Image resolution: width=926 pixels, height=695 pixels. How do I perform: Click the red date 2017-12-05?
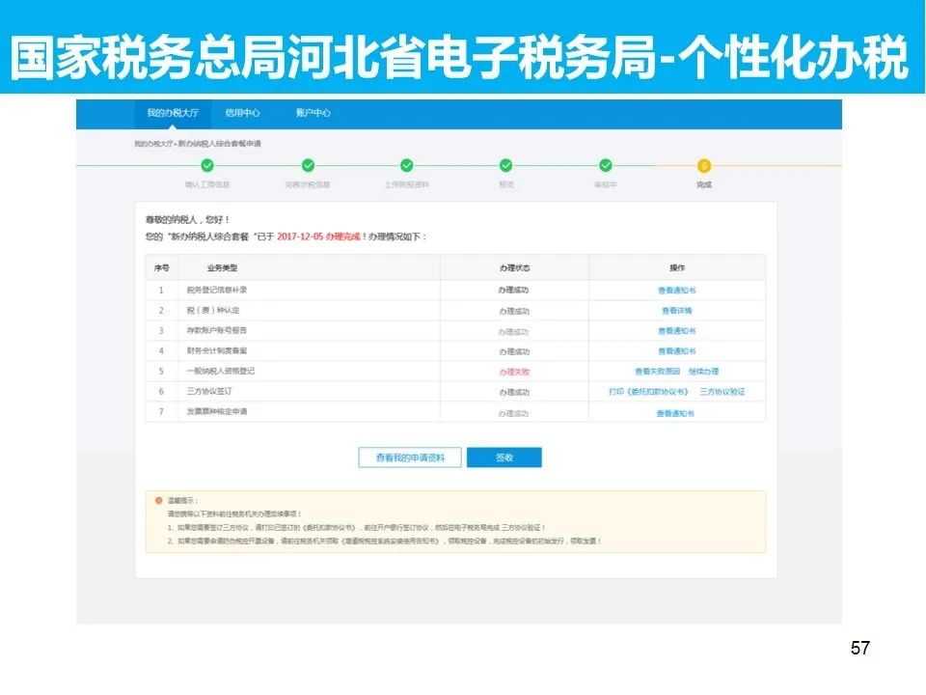[x=300, y=236]
